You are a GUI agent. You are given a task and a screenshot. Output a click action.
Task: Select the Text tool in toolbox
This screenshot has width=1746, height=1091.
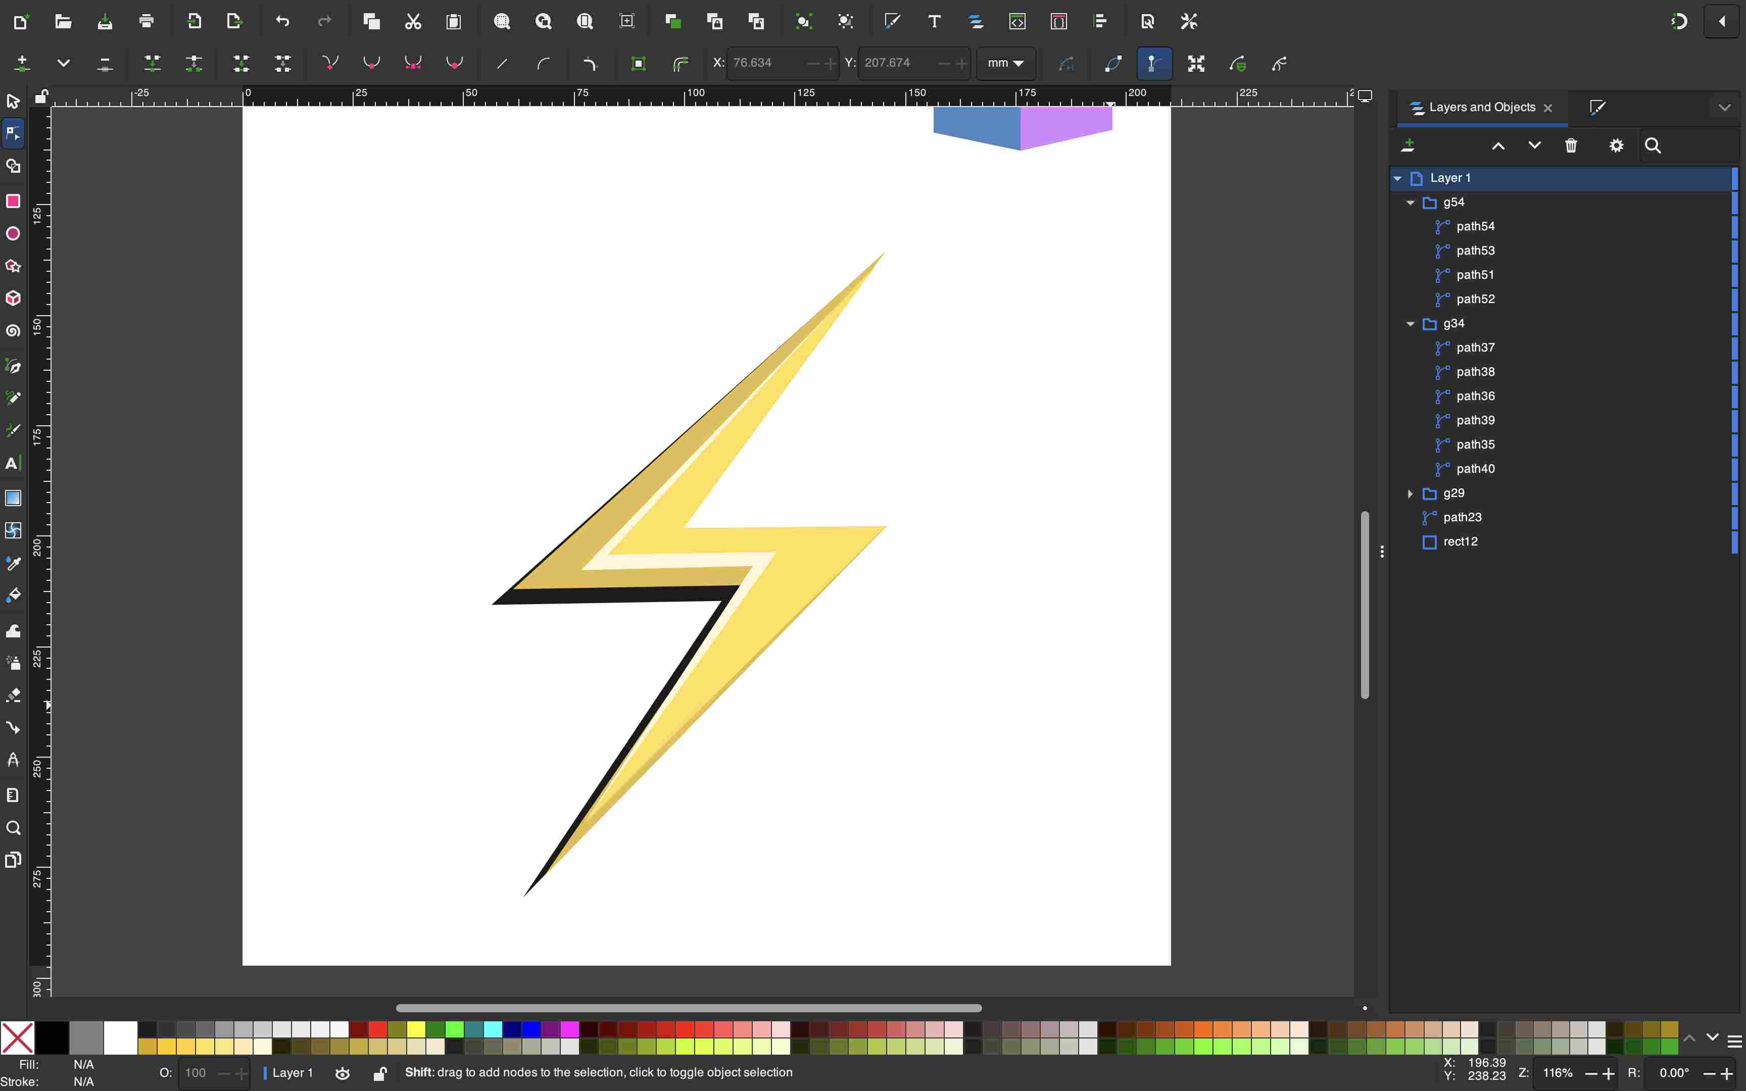click(x=13, y=463)
